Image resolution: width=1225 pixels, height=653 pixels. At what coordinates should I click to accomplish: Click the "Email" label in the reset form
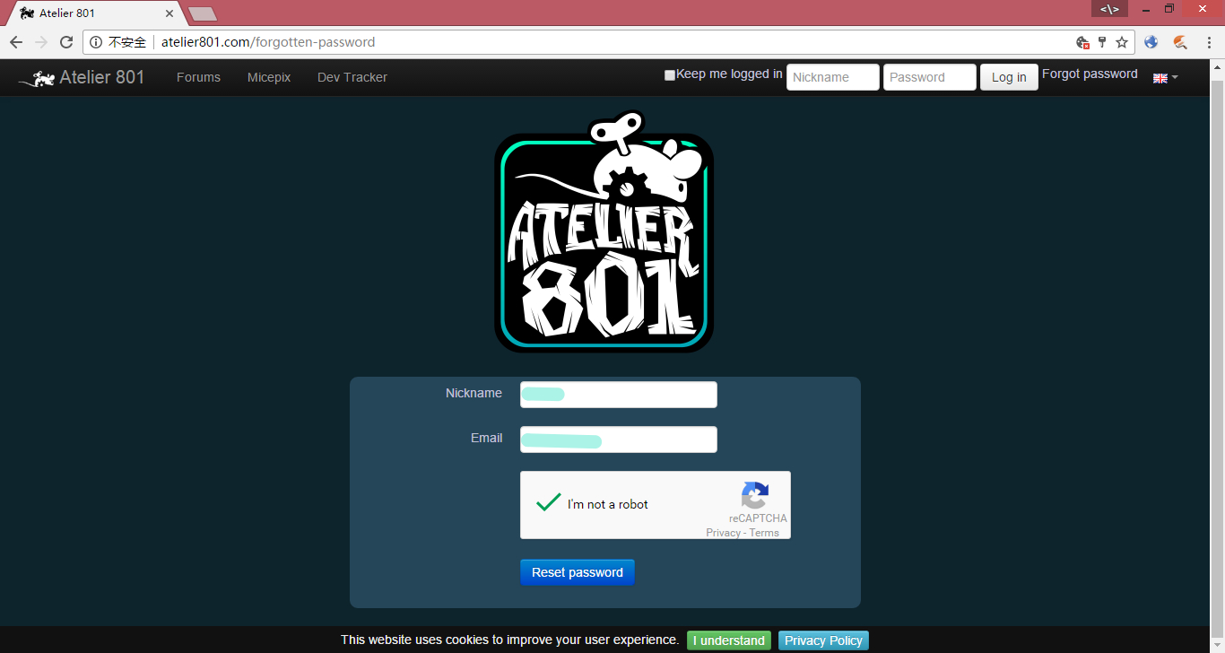pyautogui.click(x=486, y=438)
